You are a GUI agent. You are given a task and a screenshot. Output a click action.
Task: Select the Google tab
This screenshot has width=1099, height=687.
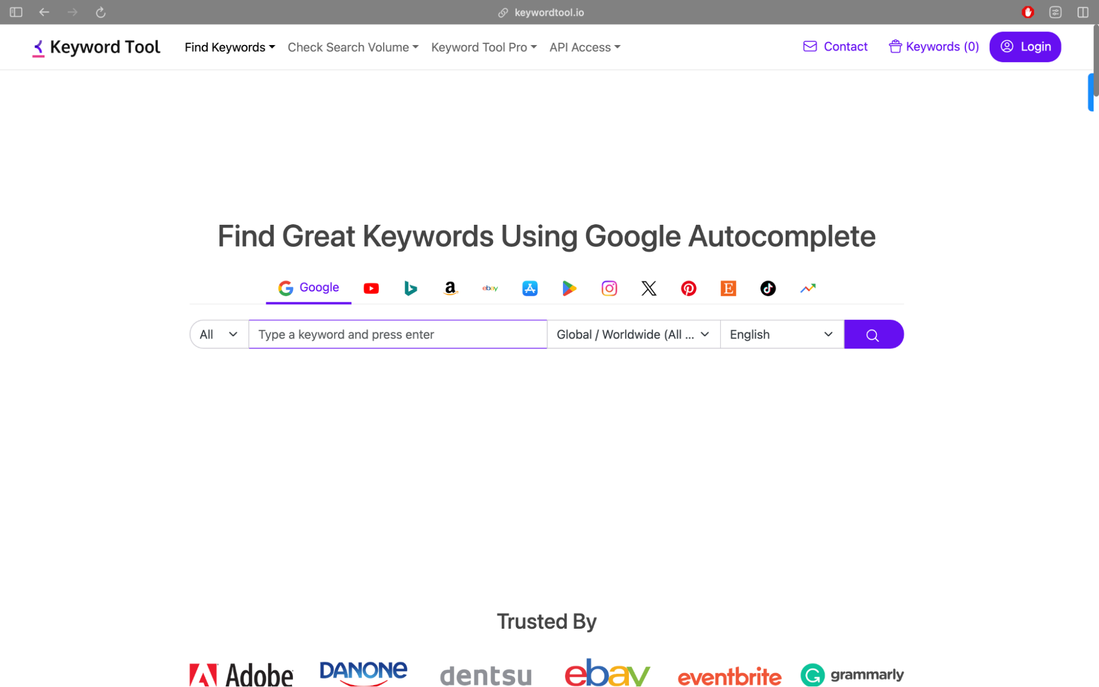point(308,287)
